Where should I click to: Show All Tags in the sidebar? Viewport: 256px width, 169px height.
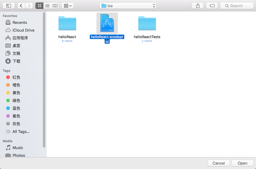(21, 131)
